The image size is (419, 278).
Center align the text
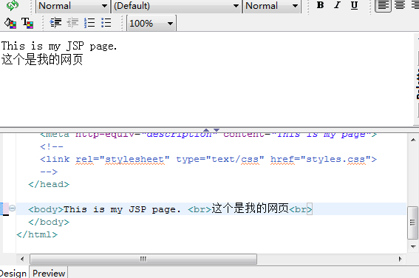tap(400, 5)
